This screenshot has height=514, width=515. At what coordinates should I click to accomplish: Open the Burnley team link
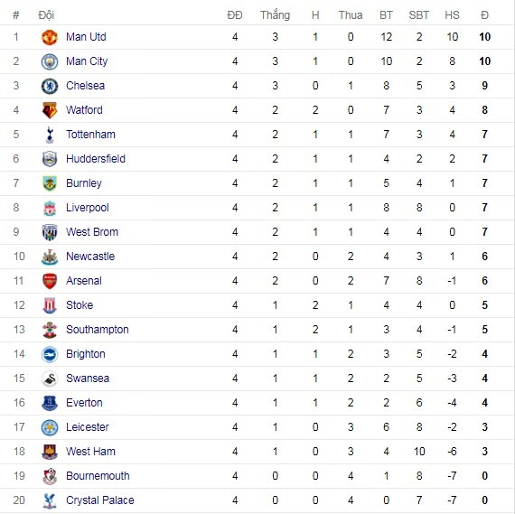click(x=84, y=183)
